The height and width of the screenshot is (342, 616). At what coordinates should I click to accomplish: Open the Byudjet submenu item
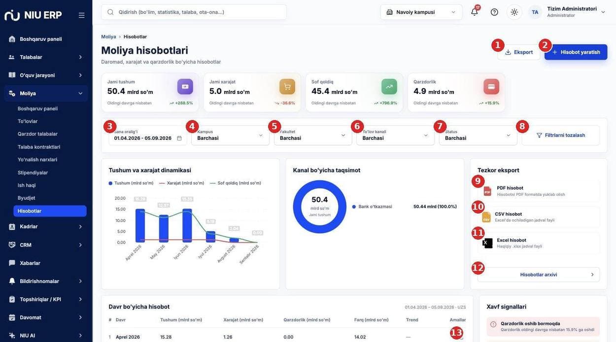[x=27, y=198]
